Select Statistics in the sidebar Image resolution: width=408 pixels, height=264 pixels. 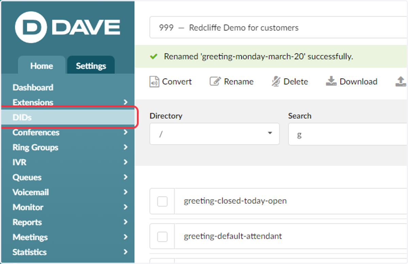coord(30,252)
